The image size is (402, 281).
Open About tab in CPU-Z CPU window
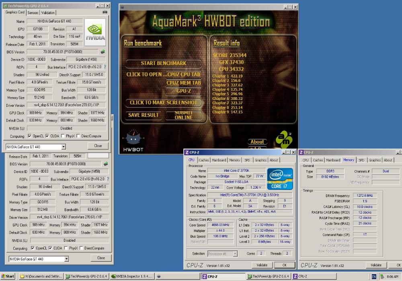pyautogui.click(x=274, y=160)
